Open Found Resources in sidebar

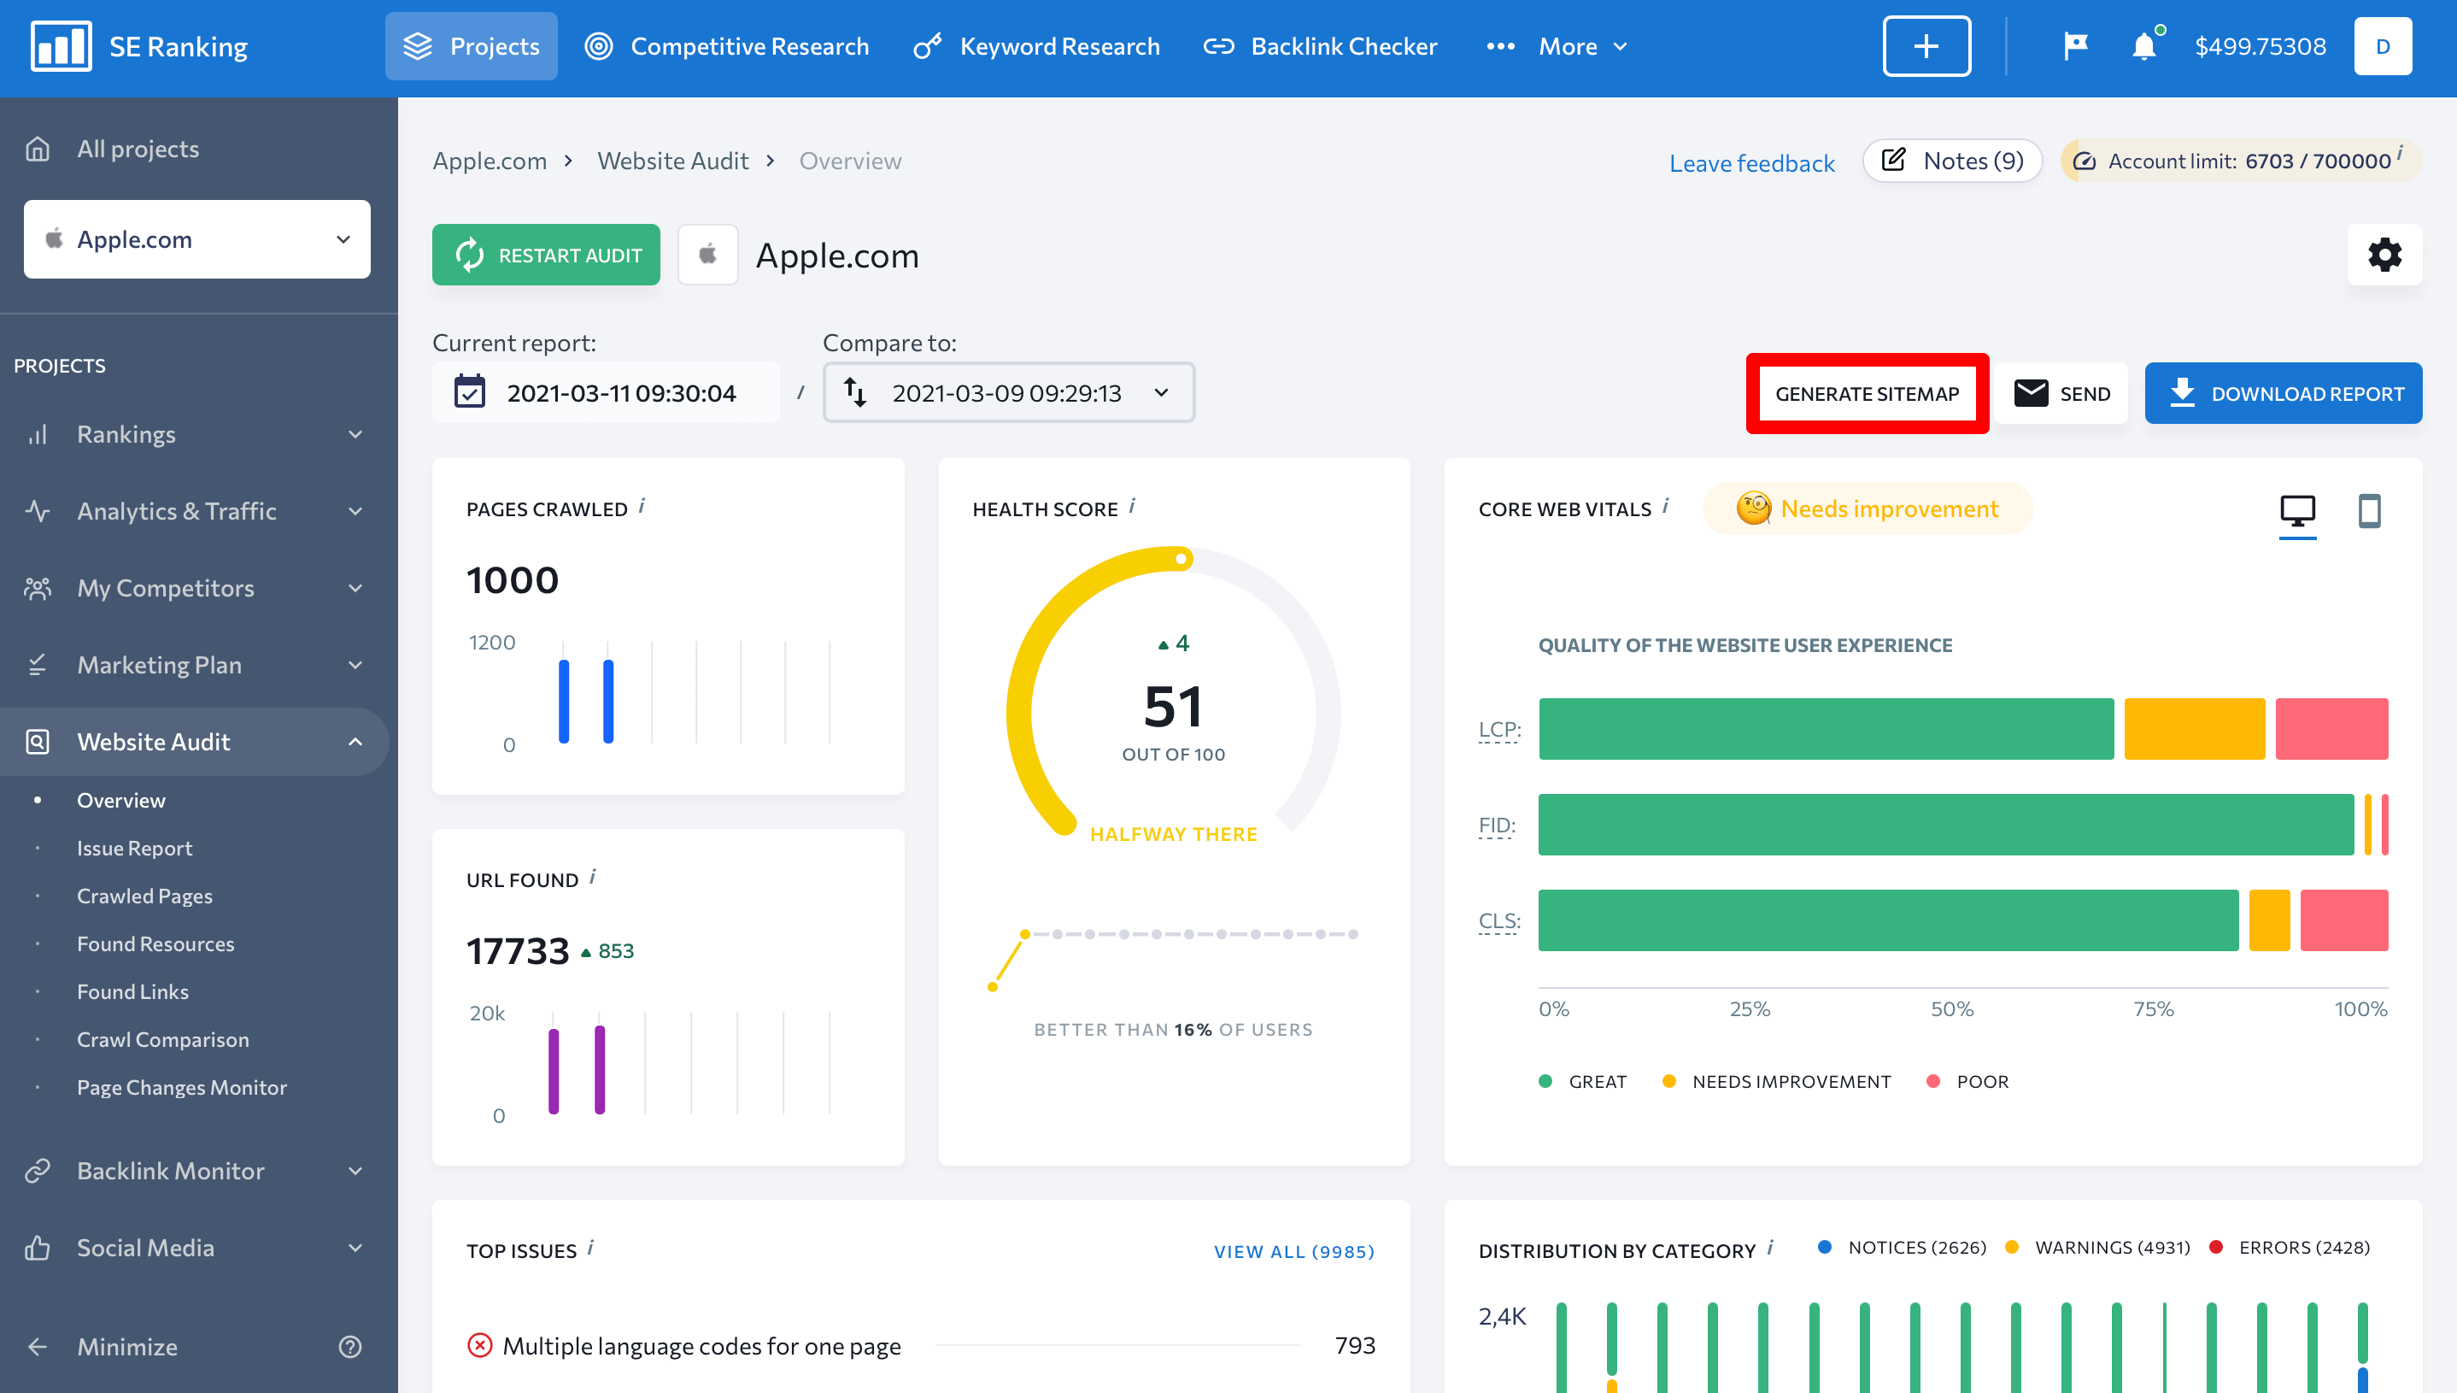[x=155, y=943]
